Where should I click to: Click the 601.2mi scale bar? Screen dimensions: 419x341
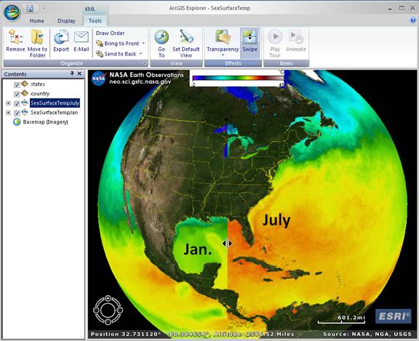click(341, 320)
